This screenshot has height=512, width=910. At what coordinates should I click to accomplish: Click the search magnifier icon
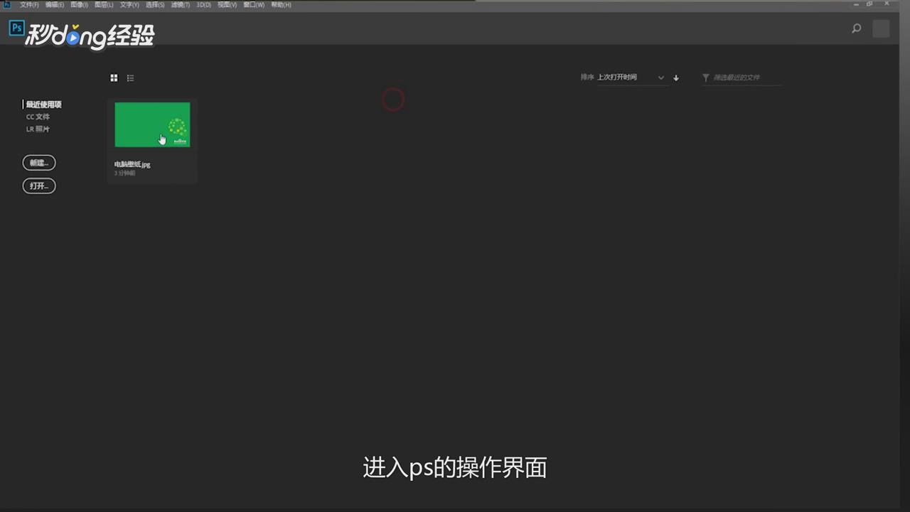click(x=857, y=28)
